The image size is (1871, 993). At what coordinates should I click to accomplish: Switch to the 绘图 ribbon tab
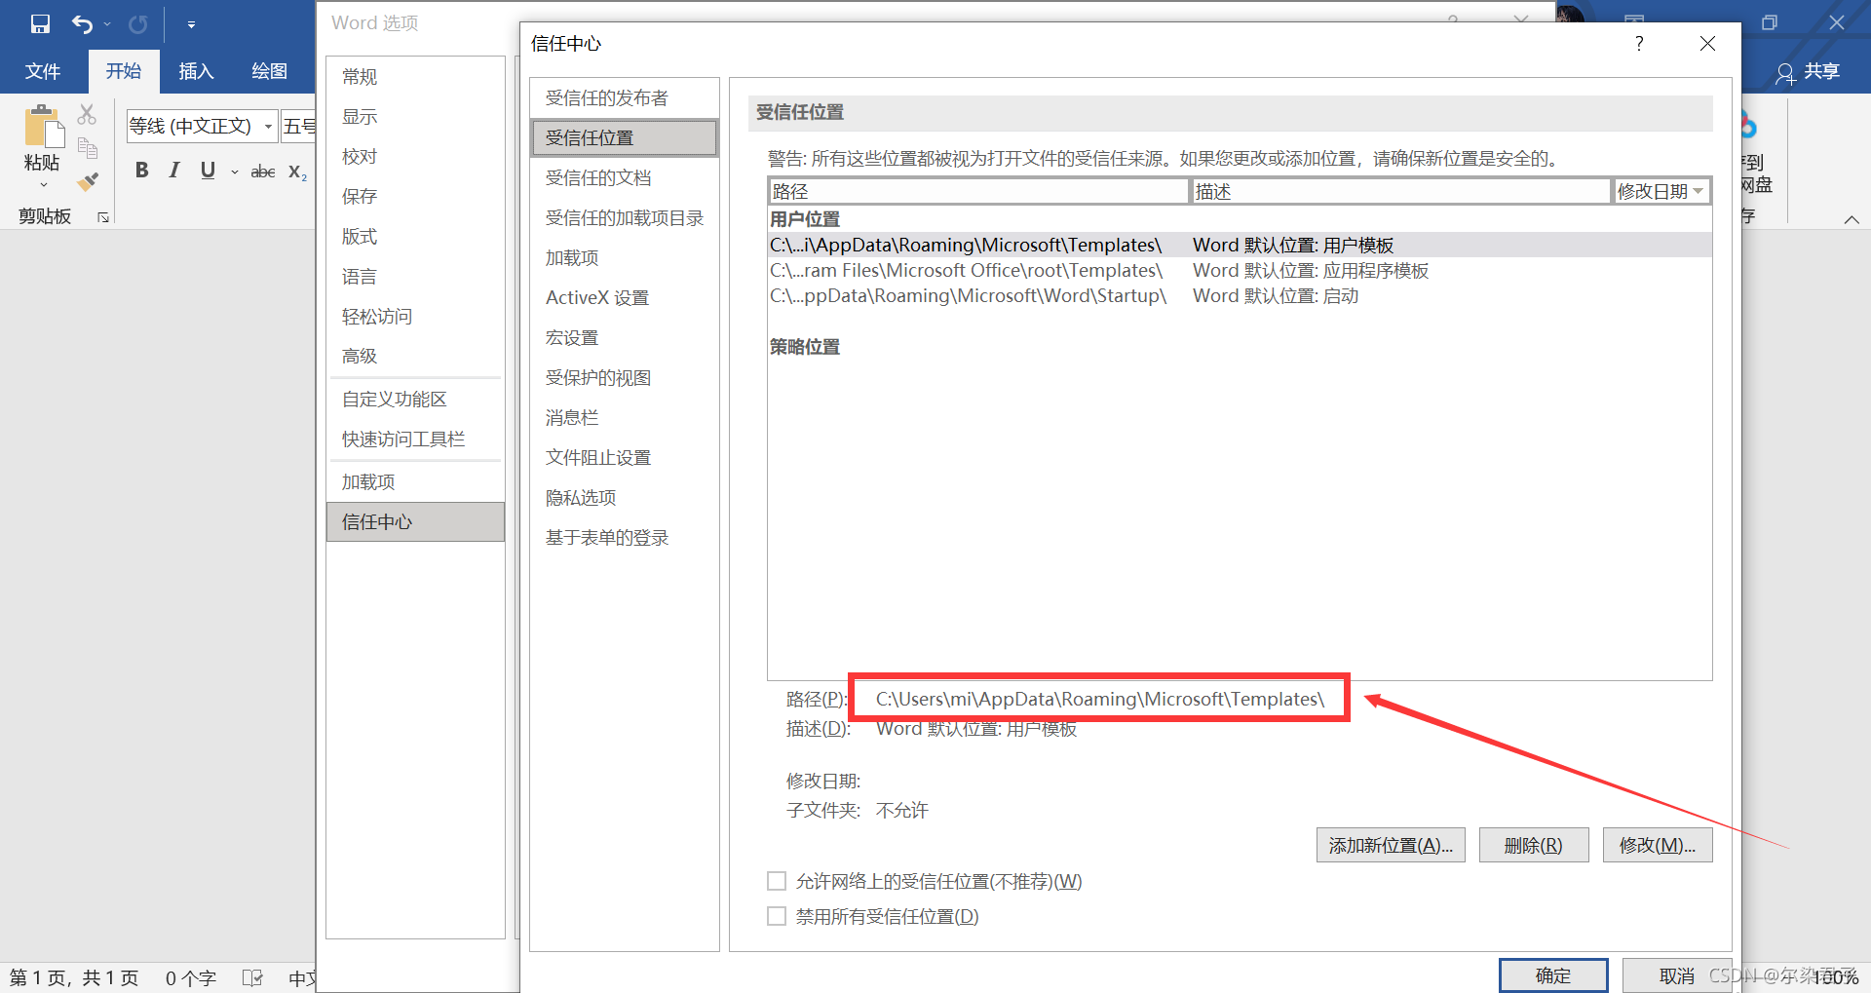tap(269, 71)
